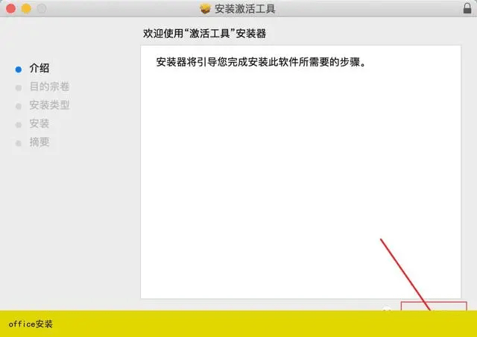477x337 pixels.
Task: Select the 安装 step in sidebar
Action: coord(40,125)
